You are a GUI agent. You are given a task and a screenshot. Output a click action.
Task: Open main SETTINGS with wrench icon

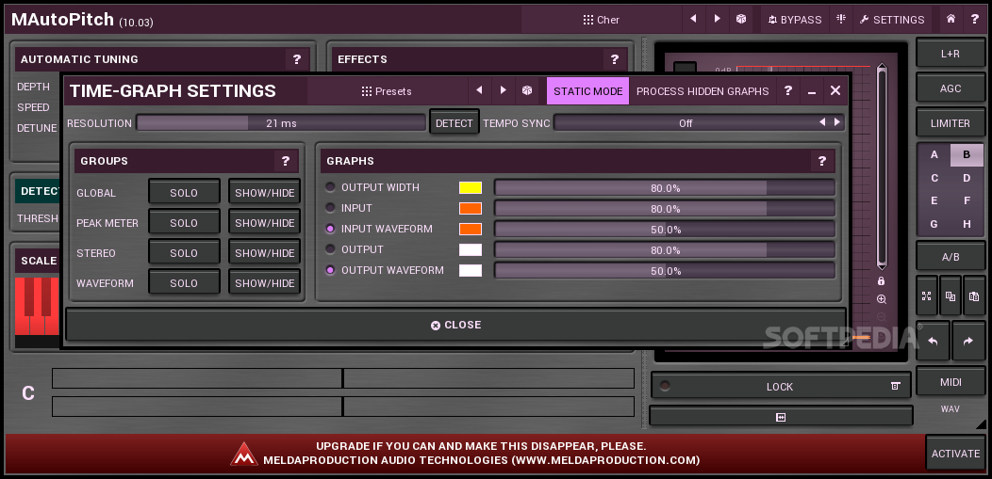pyautogui.click(x=892, y=20)
